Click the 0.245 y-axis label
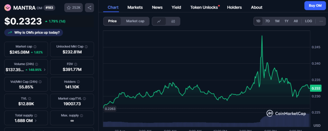 coord(316,47)
